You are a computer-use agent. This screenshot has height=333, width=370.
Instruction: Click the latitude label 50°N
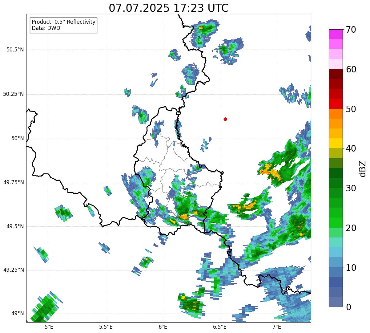pyautogui.click(x=17, y=138)
